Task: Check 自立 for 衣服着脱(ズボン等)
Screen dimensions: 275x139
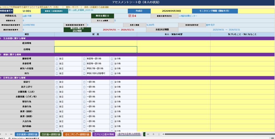Action: (x=57, y=97)
